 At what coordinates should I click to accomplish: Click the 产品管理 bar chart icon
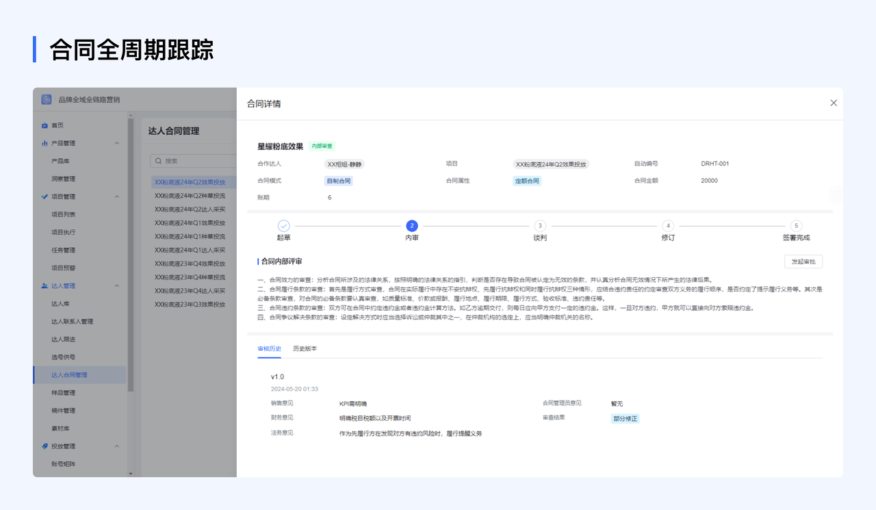coord(44,143)
